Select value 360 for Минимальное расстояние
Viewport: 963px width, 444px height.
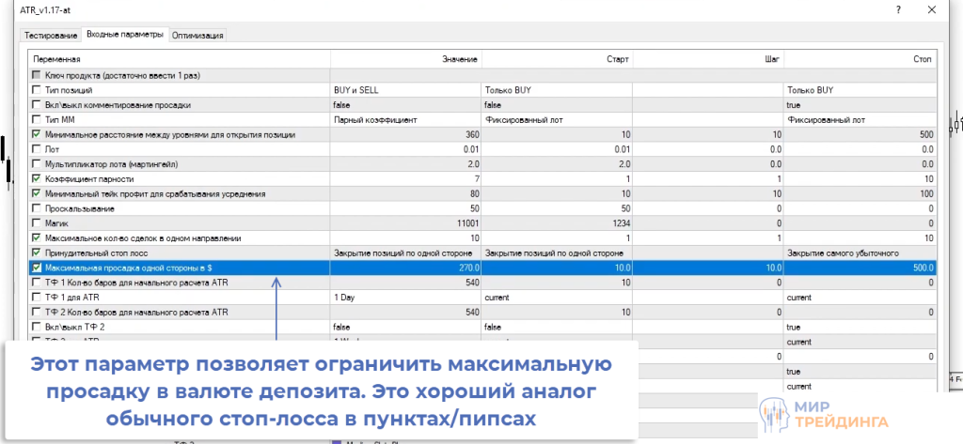coord(406,134)
